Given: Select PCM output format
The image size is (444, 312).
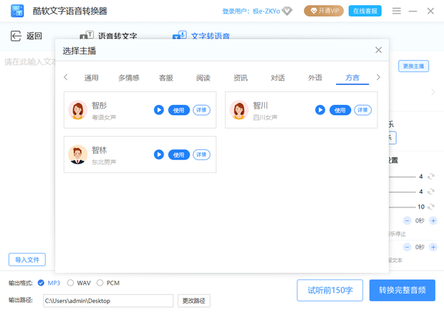Looking at the screenshot, I should (100, 282).
